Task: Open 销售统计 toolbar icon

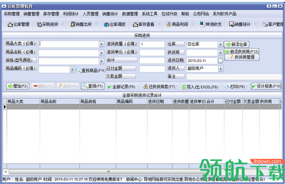Action: coord(240,24)
